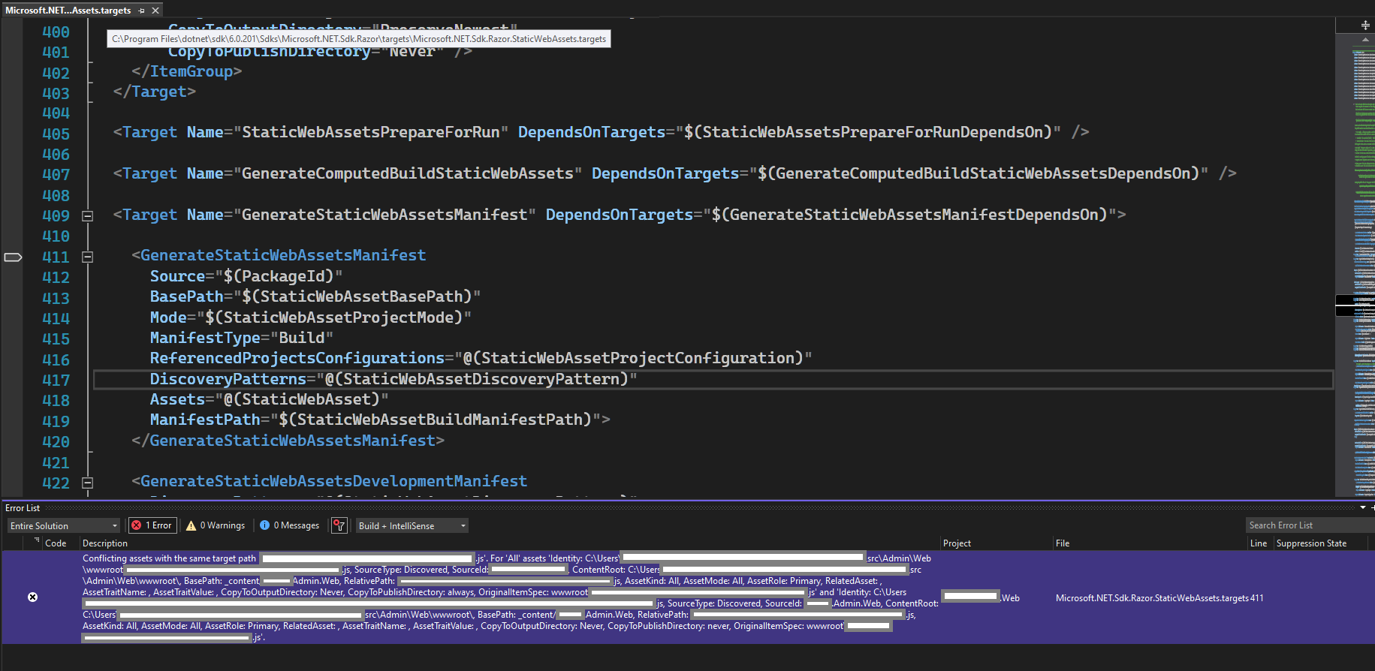The image size is (1375, 671).
Task: Open the Entire Solution scope dropdown
Action: pyautogui.click(x=64, y=526)
